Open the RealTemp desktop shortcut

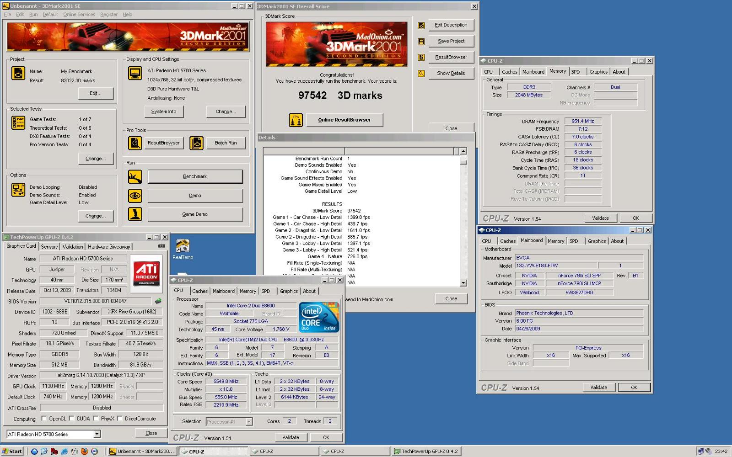coord(183,250)
